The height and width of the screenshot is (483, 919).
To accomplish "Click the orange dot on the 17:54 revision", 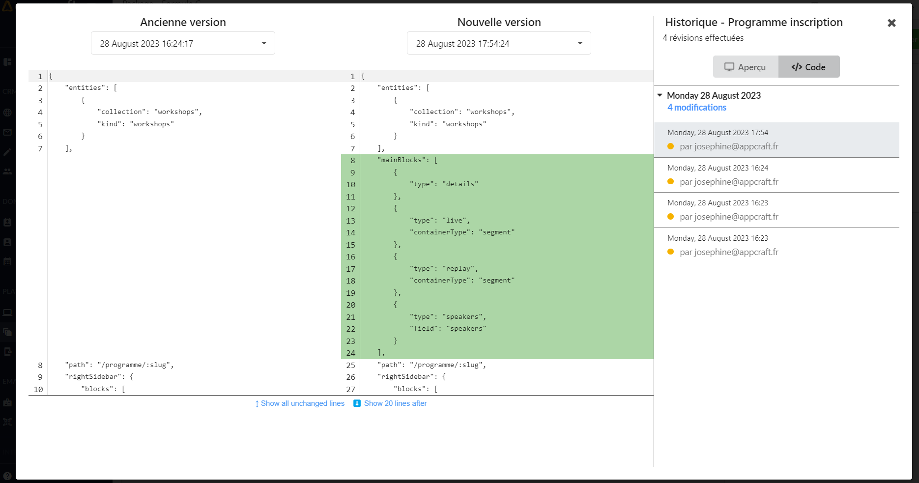I will click(670, 146).
